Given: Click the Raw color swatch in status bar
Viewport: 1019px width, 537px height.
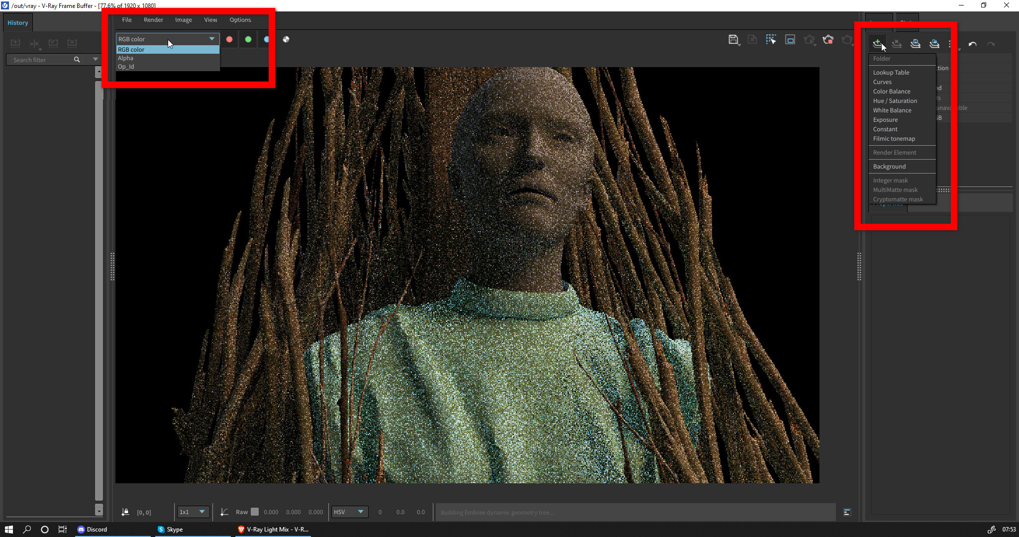Looking at the screenshot, I should click(255, 512).
